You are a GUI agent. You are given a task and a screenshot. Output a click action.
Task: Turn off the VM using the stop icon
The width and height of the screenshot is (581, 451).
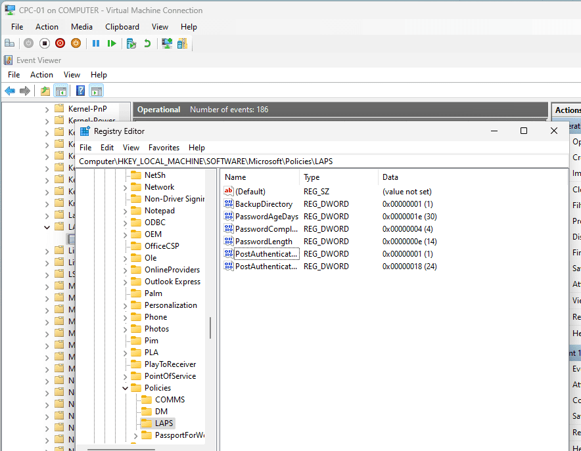pyautogui.click(x=44, y=43)
